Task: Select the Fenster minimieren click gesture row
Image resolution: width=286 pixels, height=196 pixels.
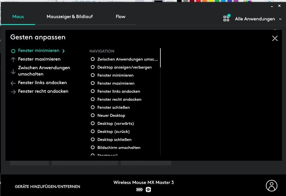Action: point(38,51)
